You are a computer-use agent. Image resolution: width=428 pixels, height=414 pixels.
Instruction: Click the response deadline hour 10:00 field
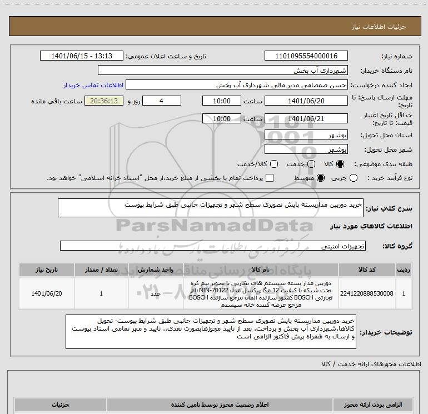point(222,101)
